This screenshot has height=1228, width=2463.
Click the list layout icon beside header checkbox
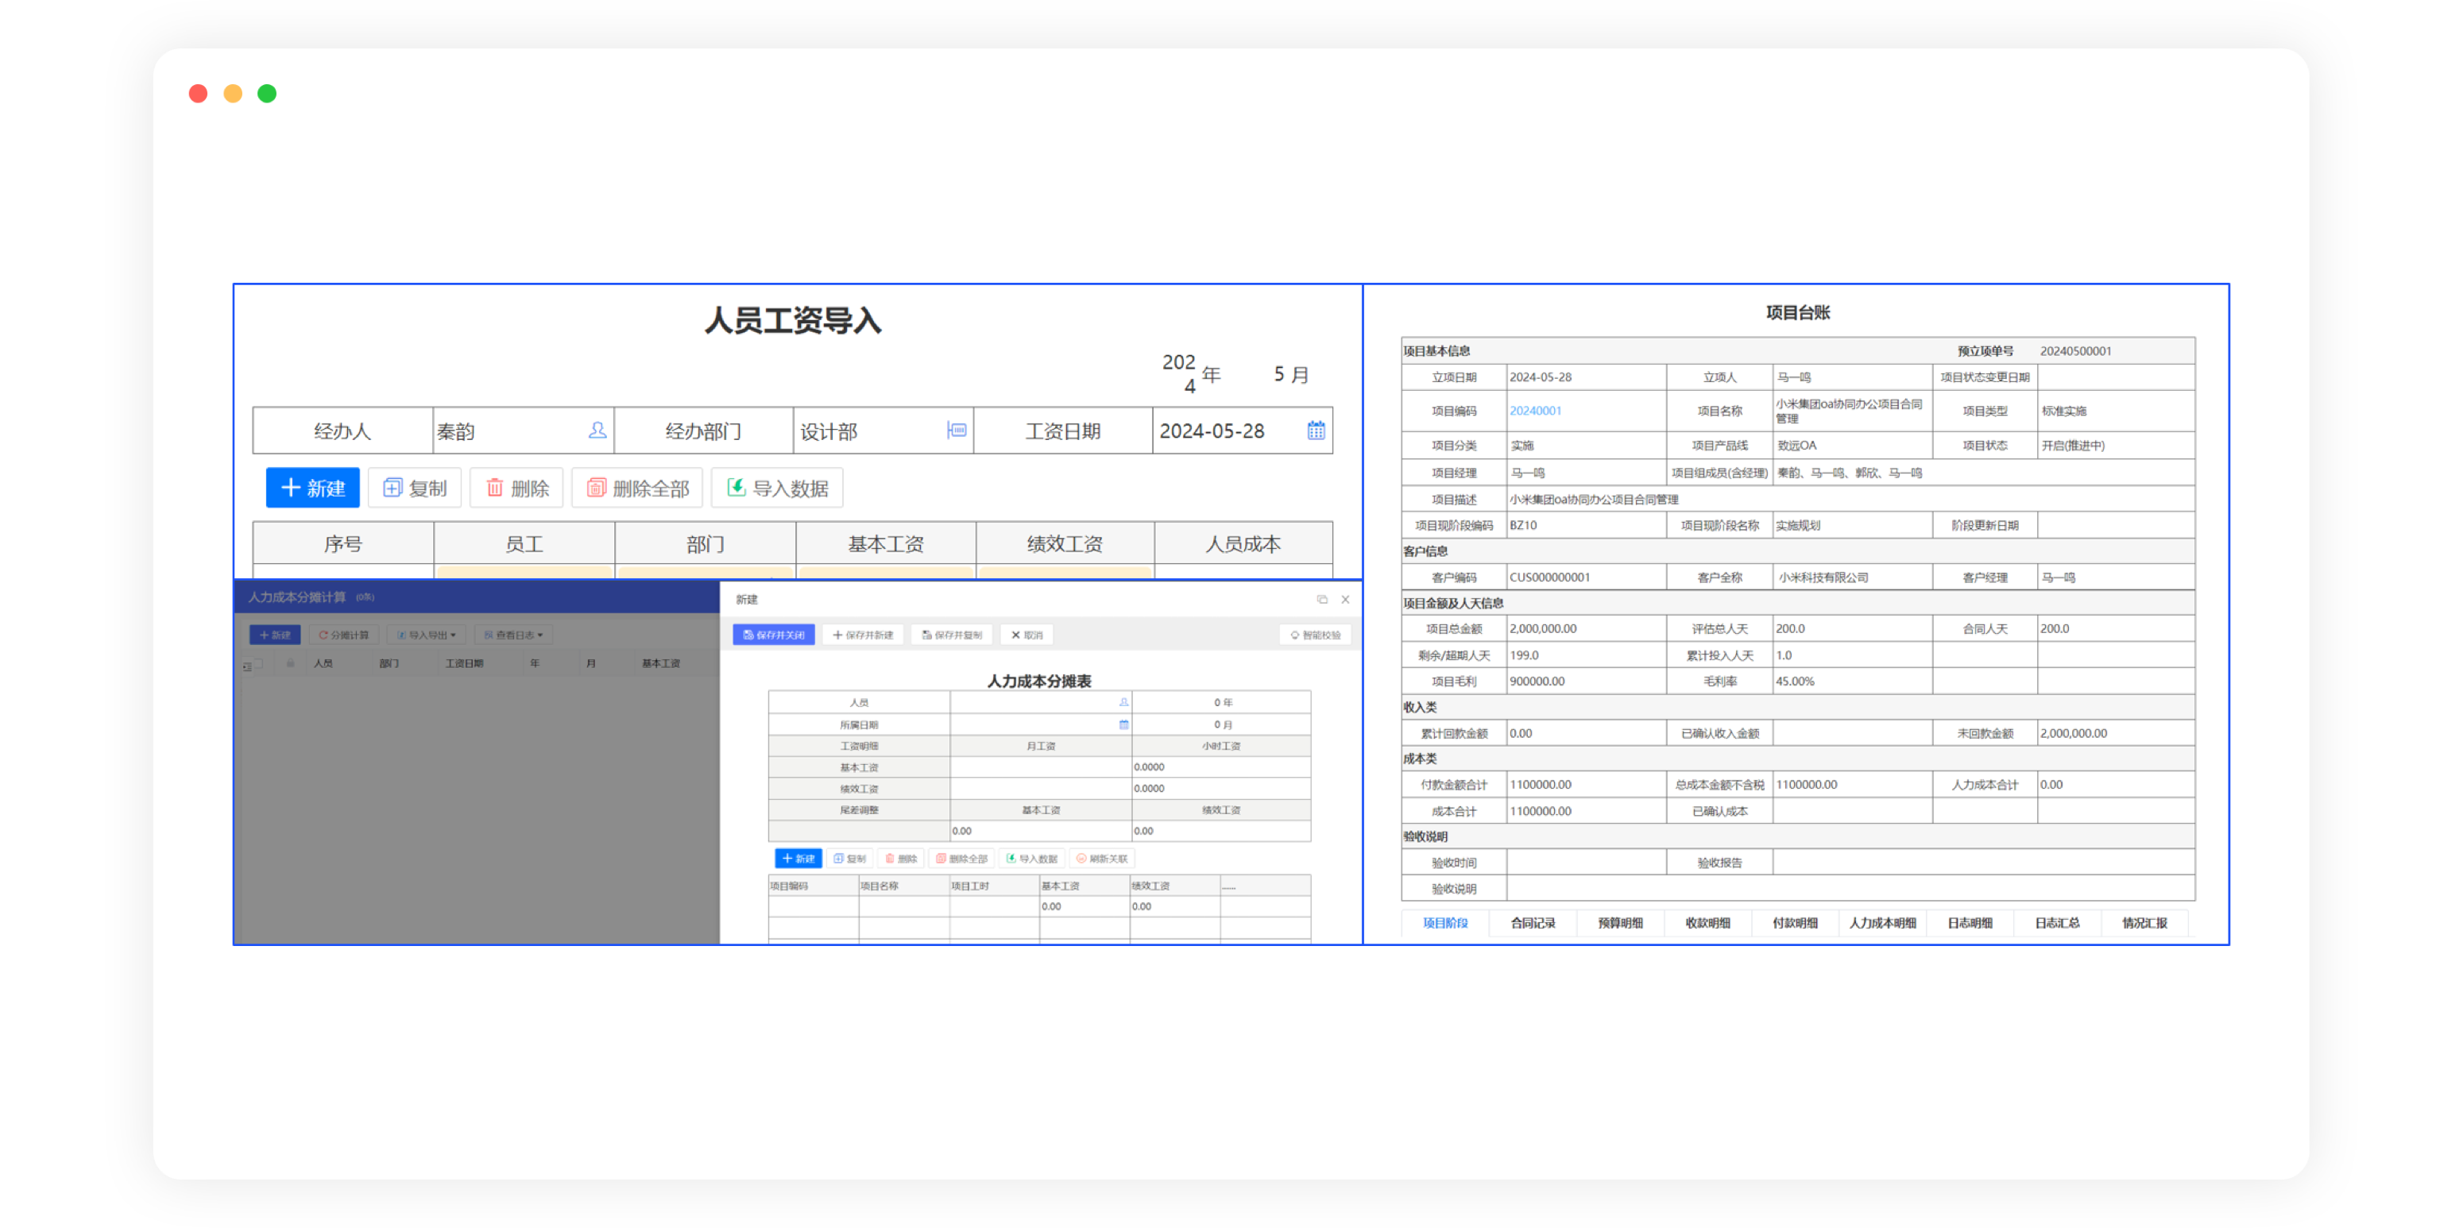tap(246, 667)
